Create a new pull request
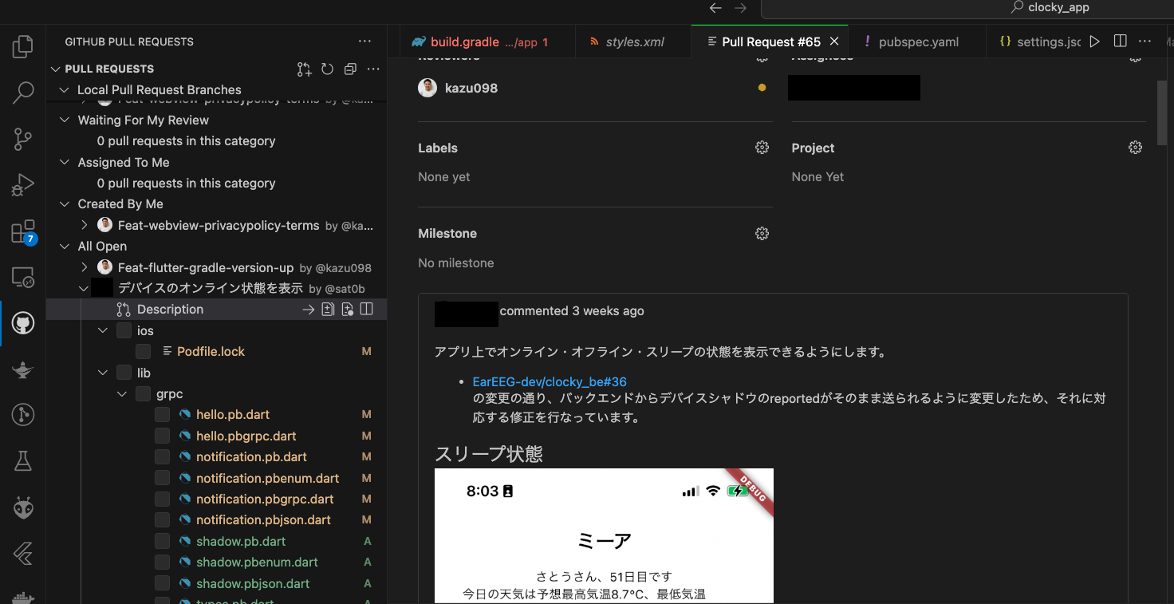 [304, 69]
